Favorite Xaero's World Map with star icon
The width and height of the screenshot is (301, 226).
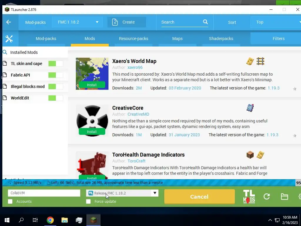pos(295,89)
